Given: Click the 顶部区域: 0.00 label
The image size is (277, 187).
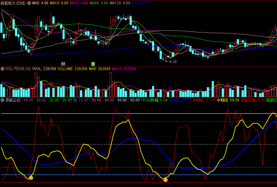Looking at the screenshot, I should 253,100.
